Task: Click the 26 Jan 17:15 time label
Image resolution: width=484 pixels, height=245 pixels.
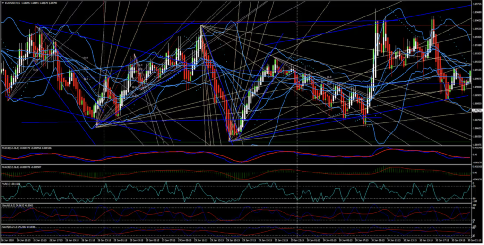Action: click(x=57, y=239)
